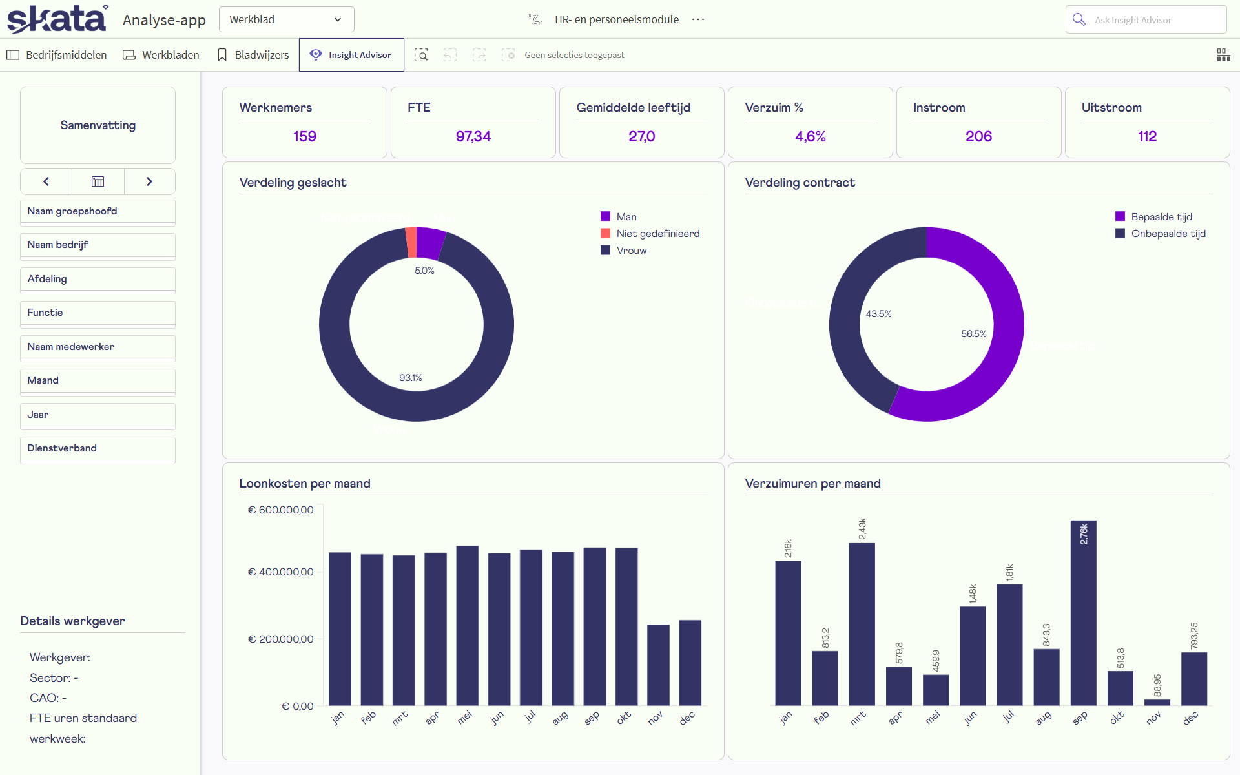Click the purple Man legend swatch
The image size is (1240, 775).
pyautogui.click(x=605, y=216)
